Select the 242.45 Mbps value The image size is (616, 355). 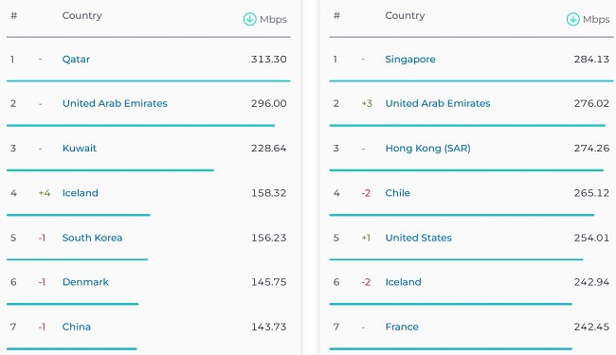click(x=591, y=327)
